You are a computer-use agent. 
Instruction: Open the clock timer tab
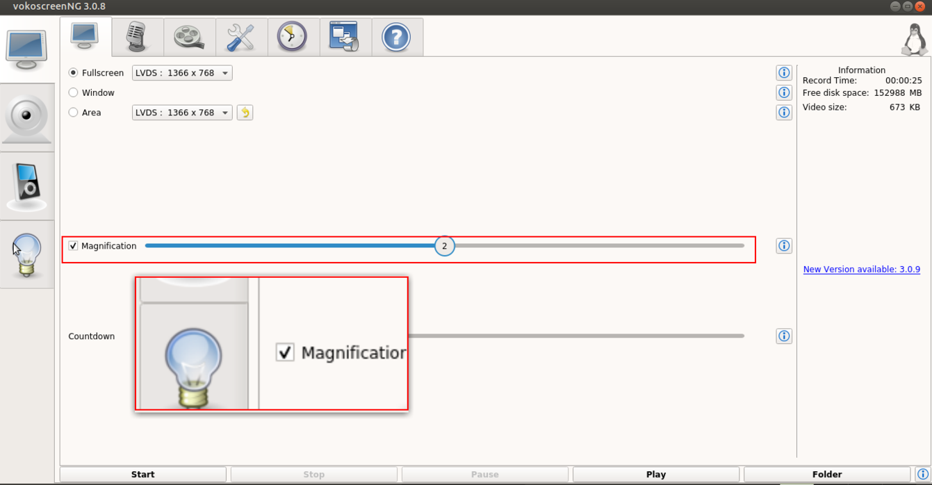[293, 37]
